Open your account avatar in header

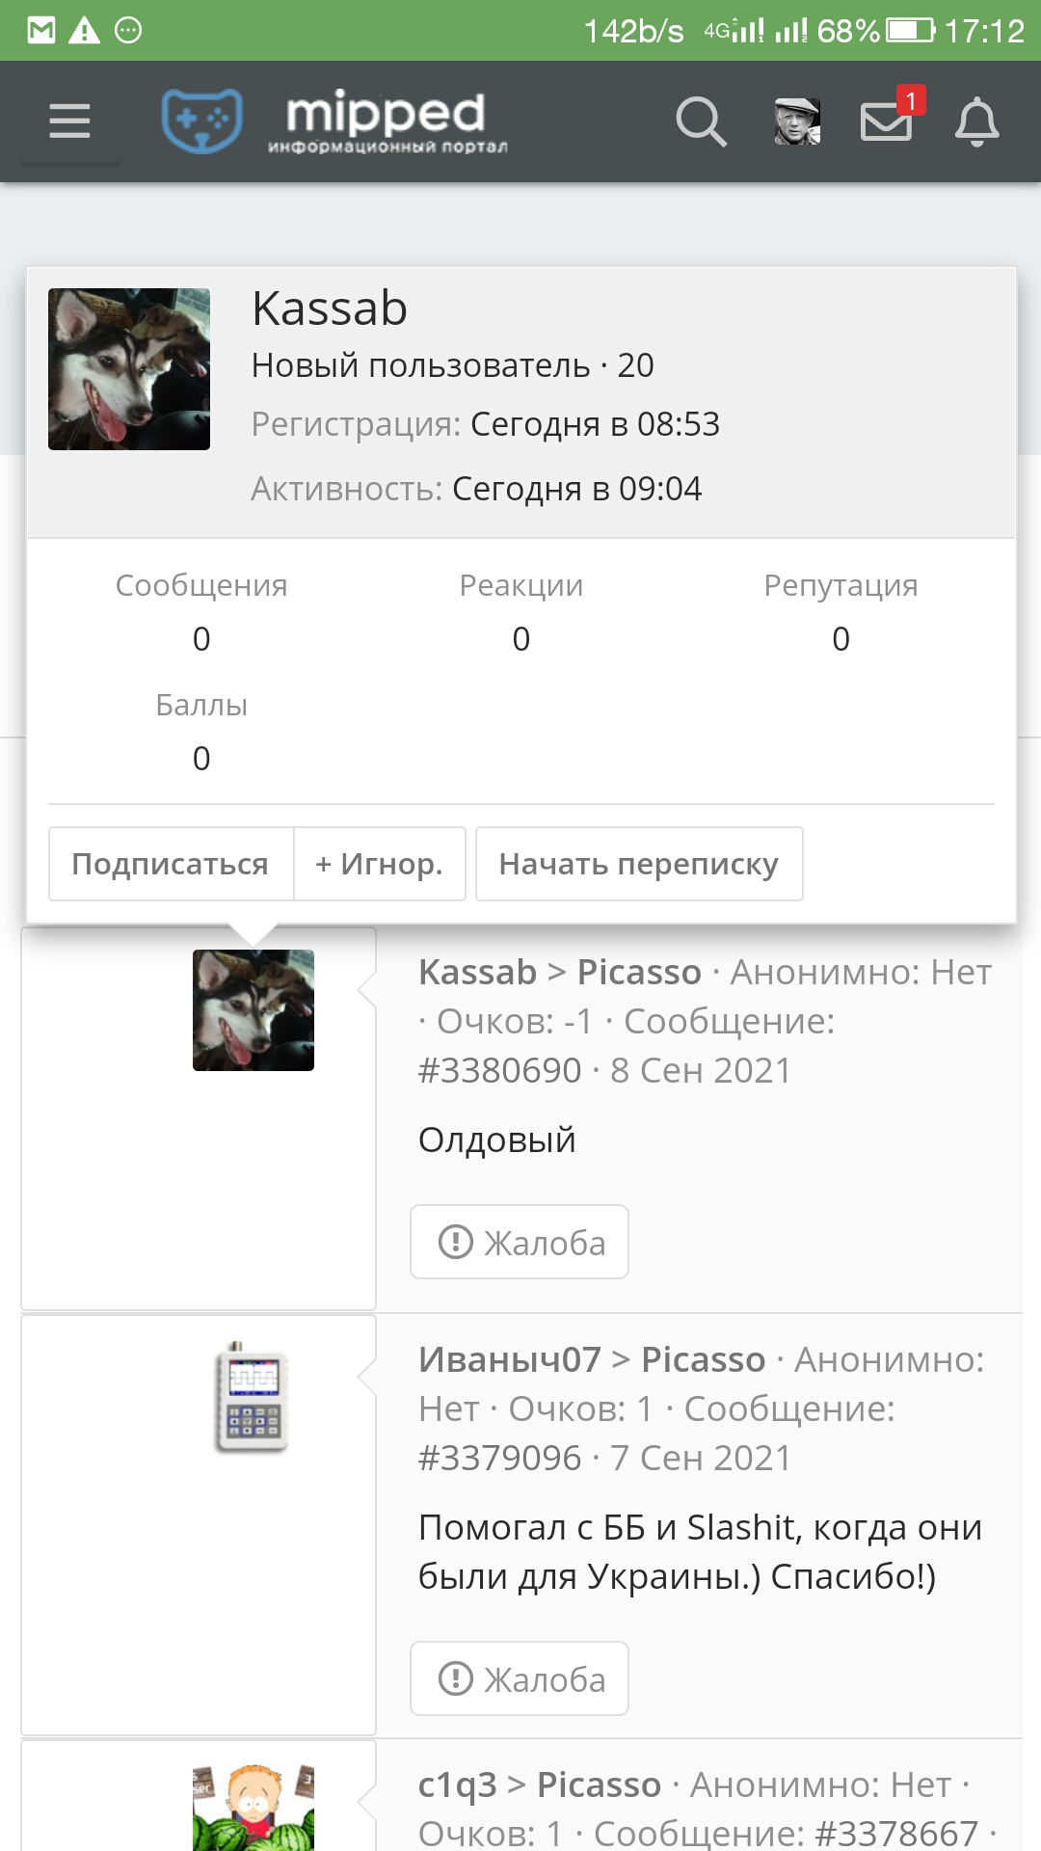pyautogui.click(x=797, y=121)
